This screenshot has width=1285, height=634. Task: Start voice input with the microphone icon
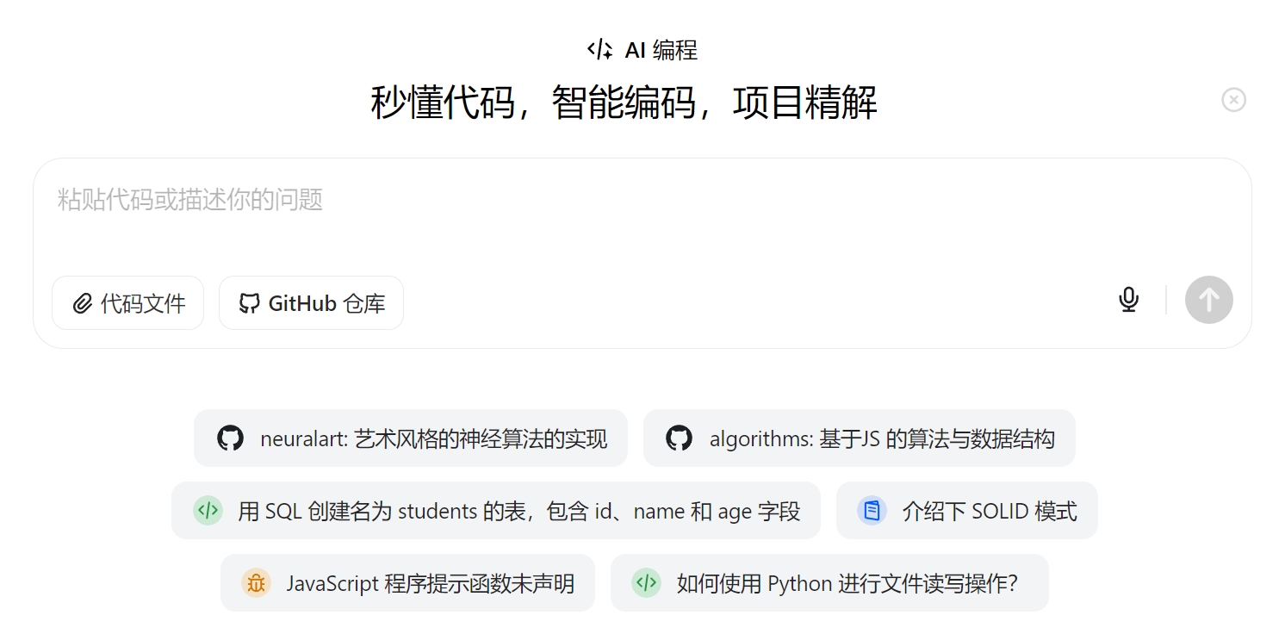click(1128, 300)
